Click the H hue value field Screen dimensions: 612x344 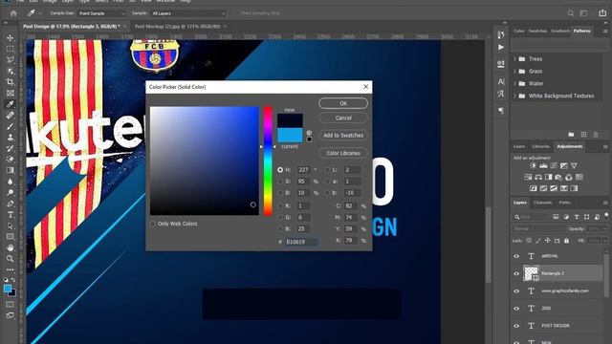304,170
